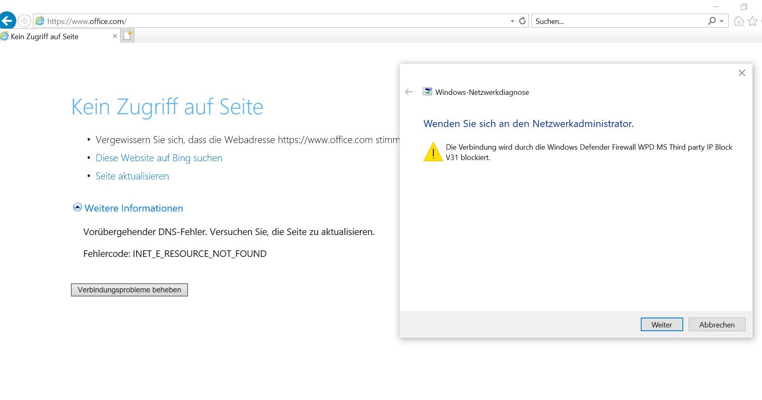Screen dimensions: 762x400
Task: Click the browser Forward arrow button
Action: coord(24,21)
